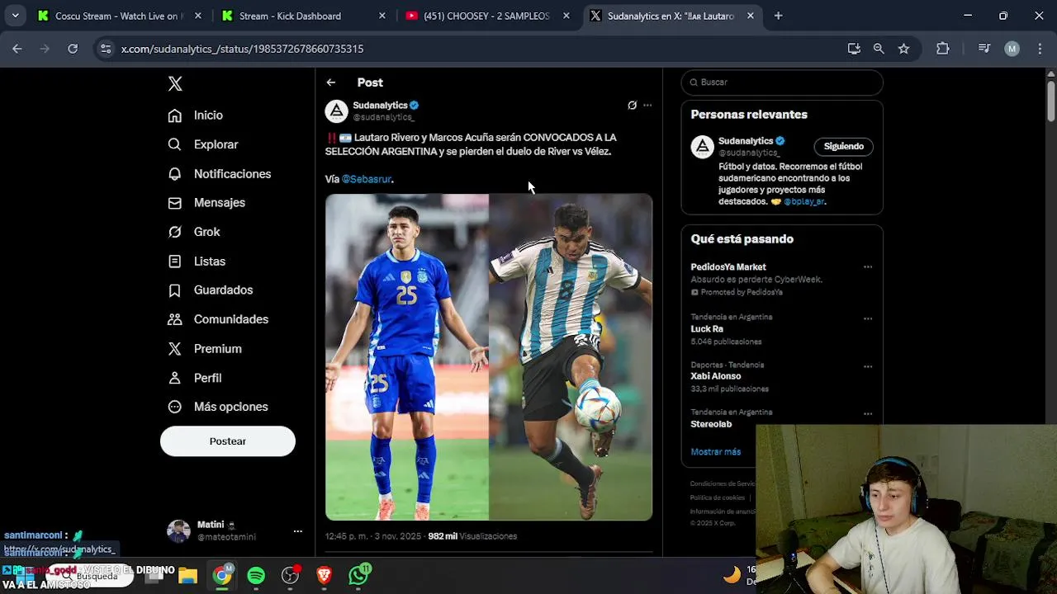Open site information icon in address bar
Screen dimensions: 1057x594
coord(106,49)
